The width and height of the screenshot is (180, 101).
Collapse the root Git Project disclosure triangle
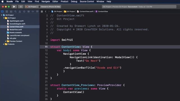(x=2, y=15)
